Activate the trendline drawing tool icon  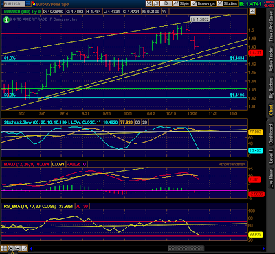25,249
